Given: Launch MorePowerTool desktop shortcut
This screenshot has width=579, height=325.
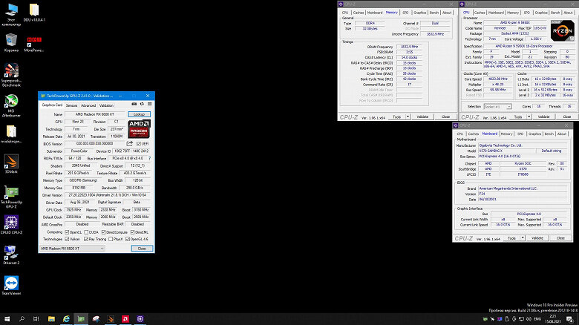Looking at the screenshot, I should [33, 43].
